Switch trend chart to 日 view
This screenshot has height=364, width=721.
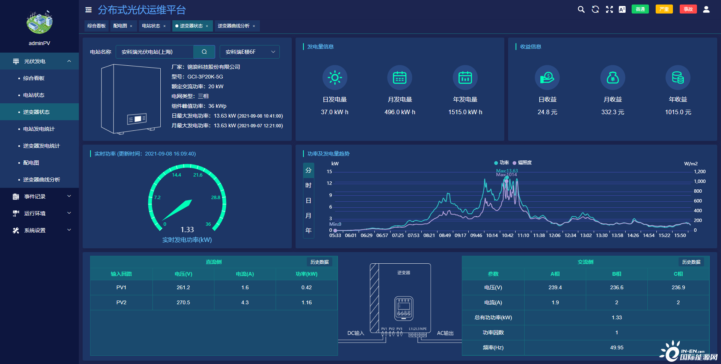(x=308, y=201)
